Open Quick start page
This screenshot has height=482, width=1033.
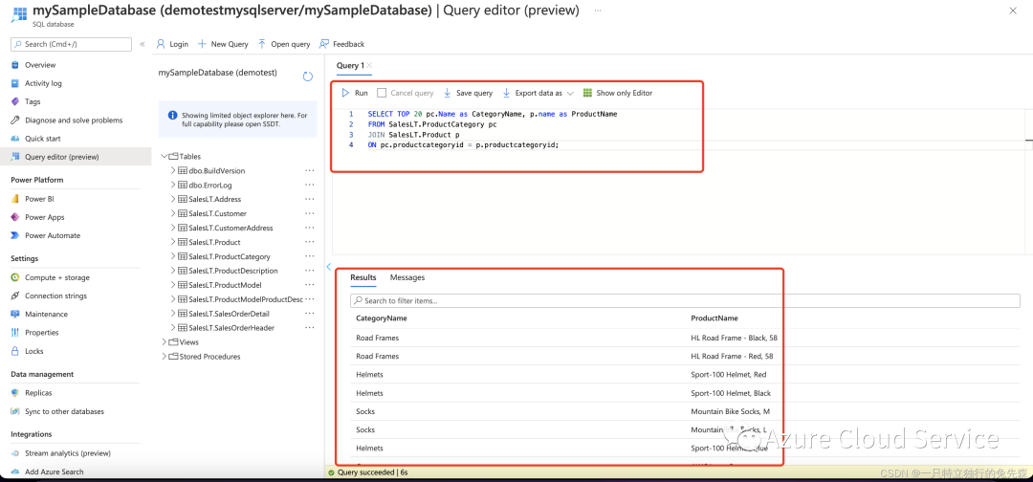tap(42, 139)
